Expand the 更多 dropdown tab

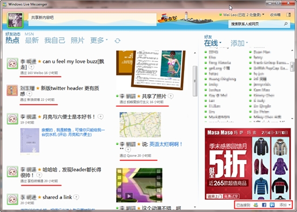click(x=99, y=40)
